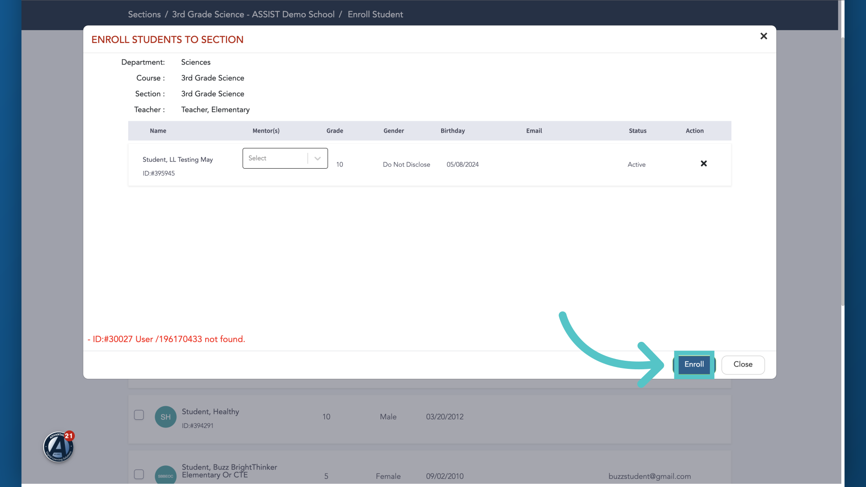Screen dimensions: 866x487
Task: Remove Student LL Testing May from list
Action: (x=704, y=164)
